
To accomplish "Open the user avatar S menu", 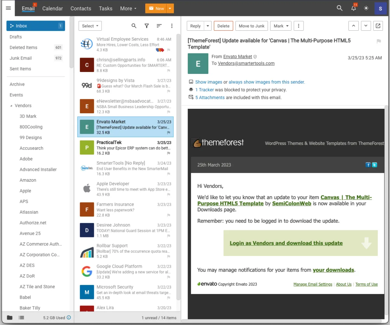I will [380, 8].
